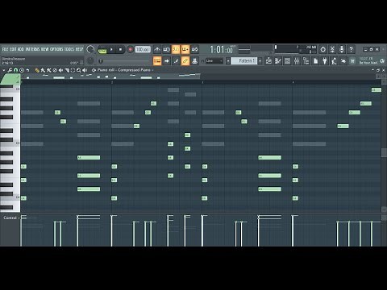Select the Select marquee tool

click(x=73, y=70)
